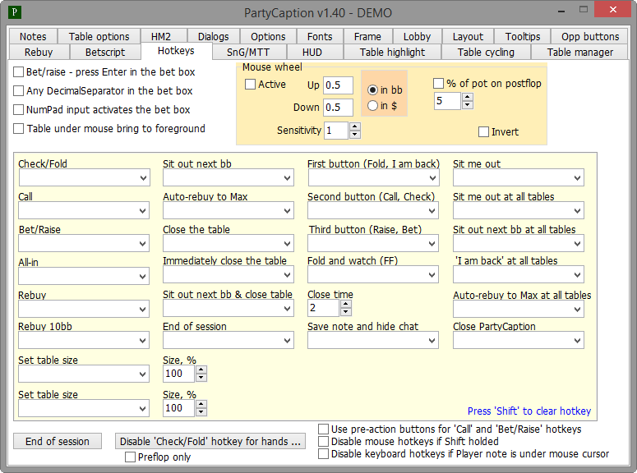Expand the Bet/Raise hotkey dropdown
This screenshot has height=473, width=637.
(84, 244)
